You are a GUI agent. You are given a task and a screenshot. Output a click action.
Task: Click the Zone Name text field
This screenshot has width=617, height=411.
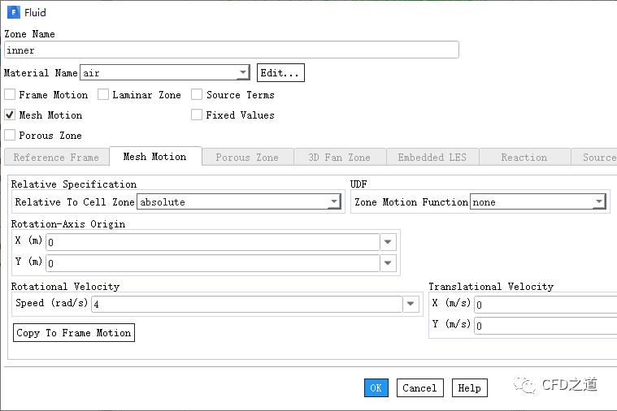coord(231,50)
